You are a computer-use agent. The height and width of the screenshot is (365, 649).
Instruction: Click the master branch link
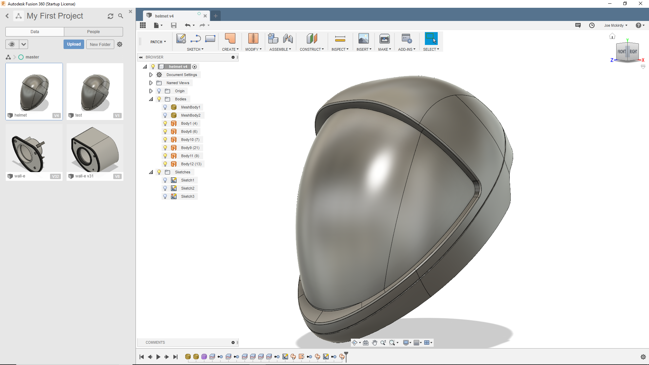[x=32, y=57]
